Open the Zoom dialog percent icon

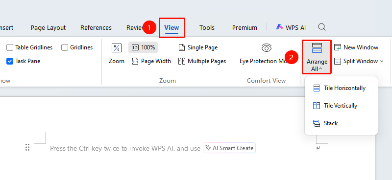117,48
